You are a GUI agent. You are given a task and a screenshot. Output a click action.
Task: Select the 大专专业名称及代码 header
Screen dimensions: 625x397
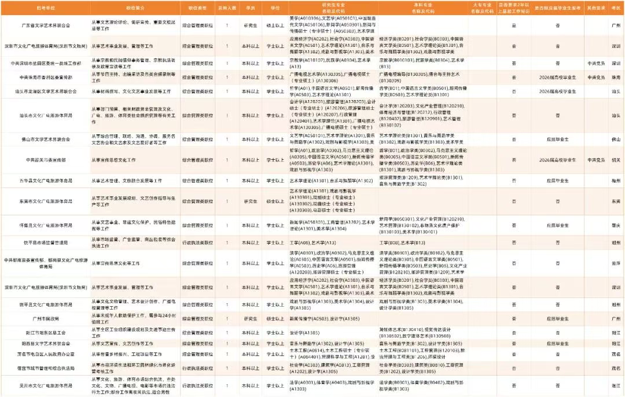coord(481,9)
